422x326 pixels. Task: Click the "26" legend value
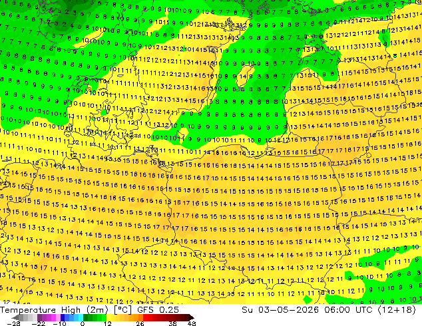140,323
